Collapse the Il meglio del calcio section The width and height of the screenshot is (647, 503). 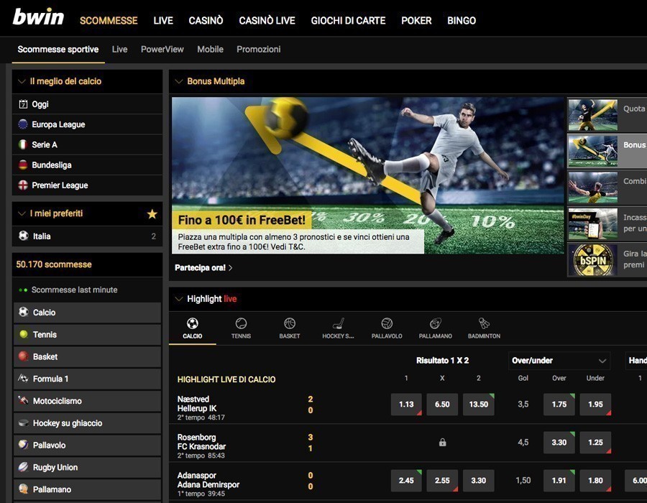22,81
